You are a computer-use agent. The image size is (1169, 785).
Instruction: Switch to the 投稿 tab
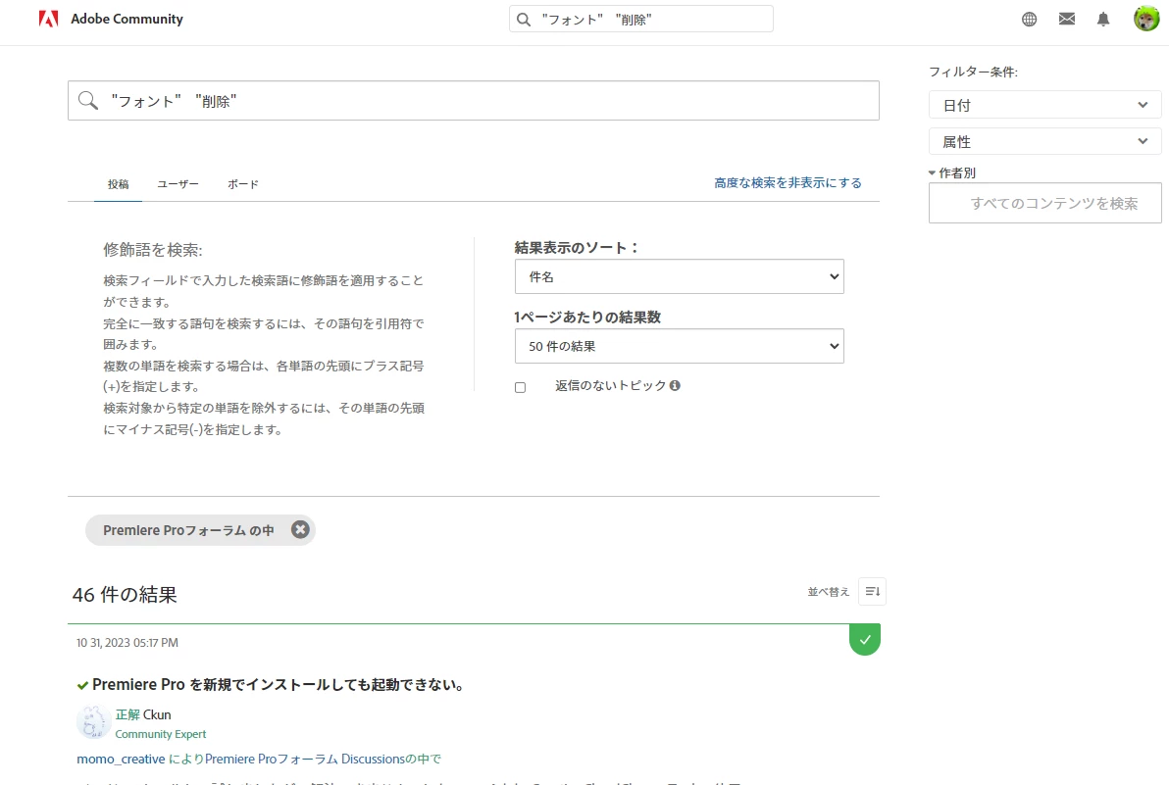click(118, 184)
